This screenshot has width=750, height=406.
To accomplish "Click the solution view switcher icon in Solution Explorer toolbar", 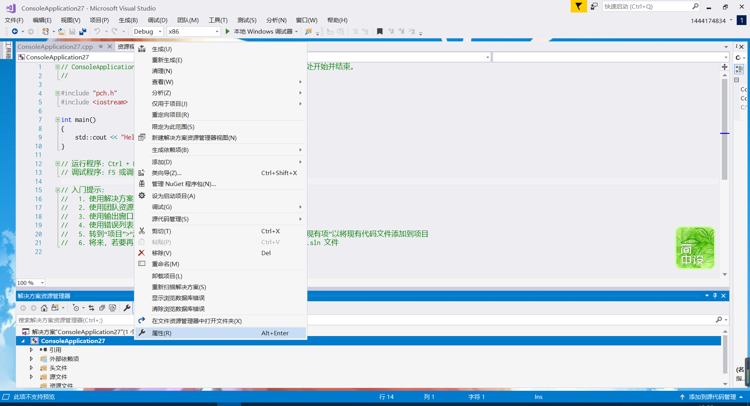I will click(x=55, y=308).
